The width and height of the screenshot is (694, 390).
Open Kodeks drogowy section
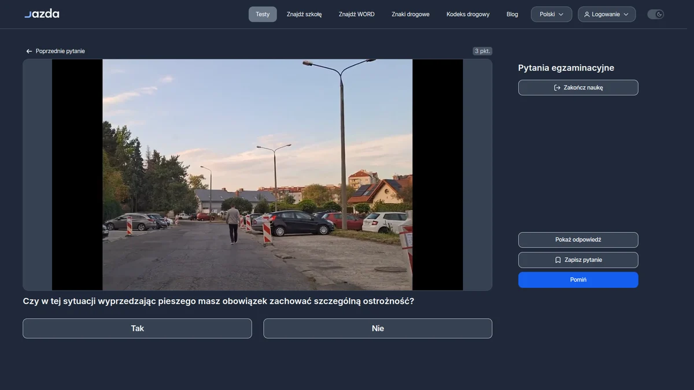[468, 14]
